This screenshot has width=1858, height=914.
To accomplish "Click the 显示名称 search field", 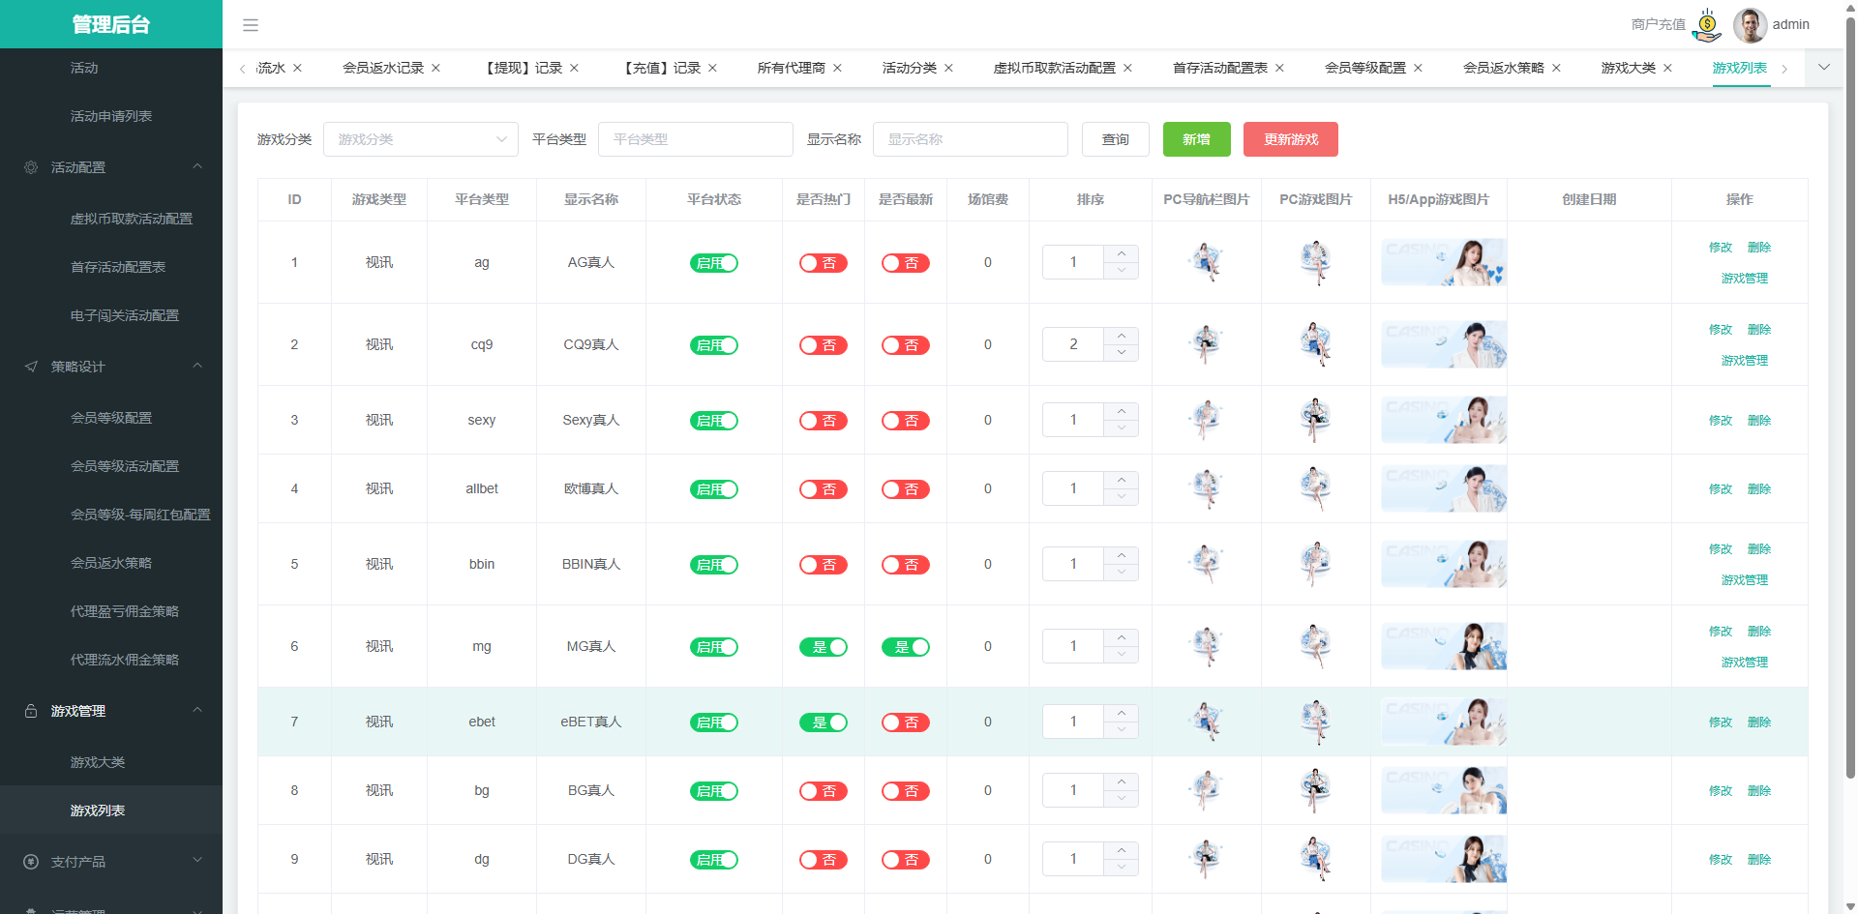I will [x=970, y=139].
